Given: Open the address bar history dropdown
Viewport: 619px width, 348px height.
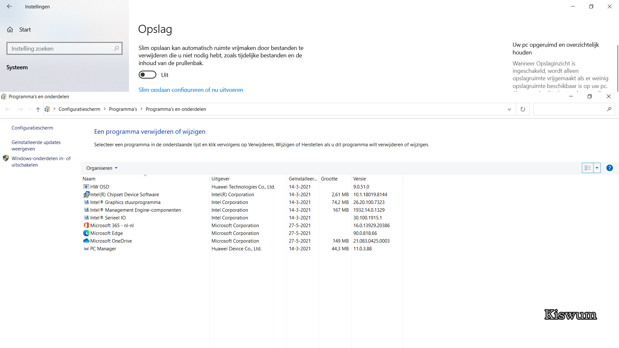Looking at the screenshot, I should coord(509,109).
